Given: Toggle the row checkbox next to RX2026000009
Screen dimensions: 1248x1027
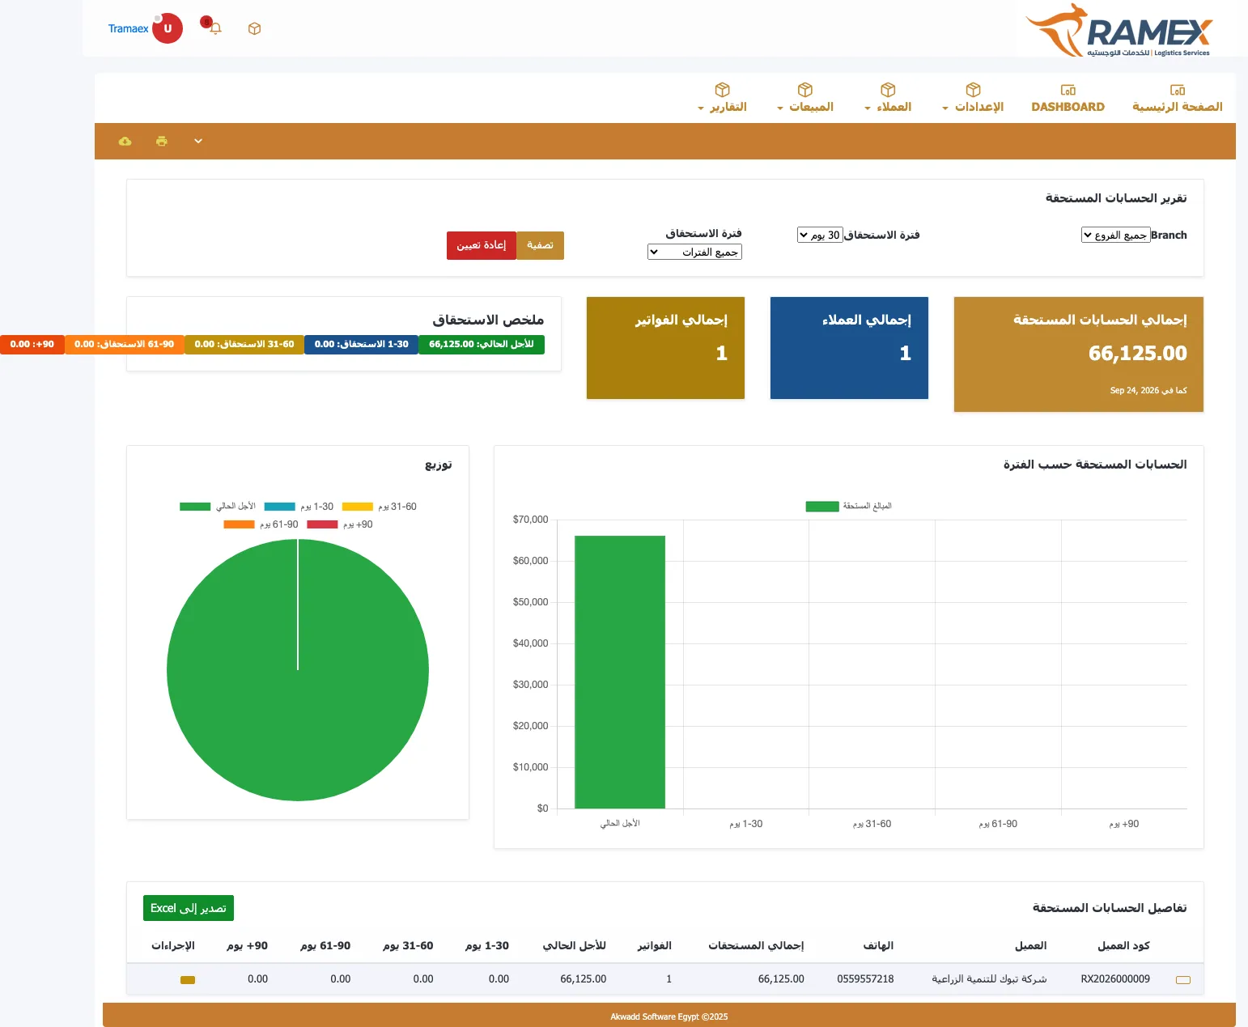Looking at the screenshot, I should tap(1183, 980).
